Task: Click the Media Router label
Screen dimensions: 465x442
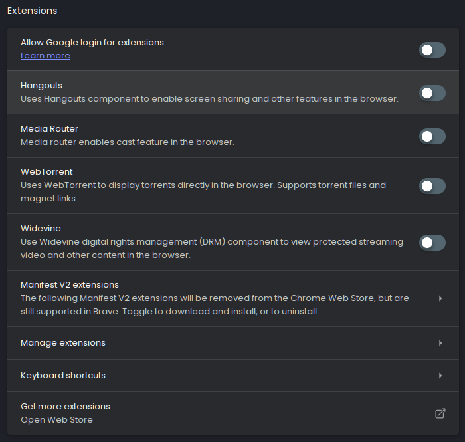Action: 50,129
